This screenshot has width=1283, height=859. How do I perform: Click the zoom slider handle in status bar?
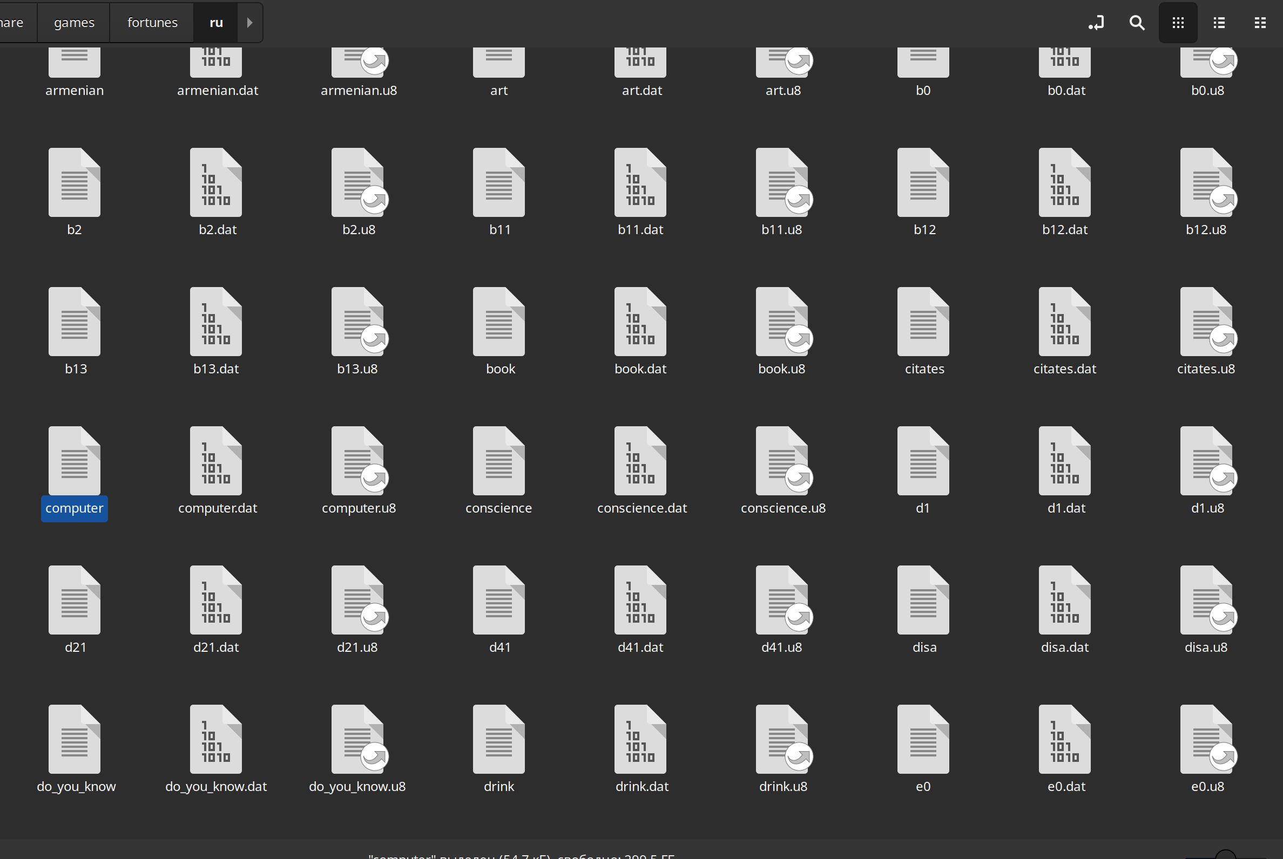[1226, 856]
